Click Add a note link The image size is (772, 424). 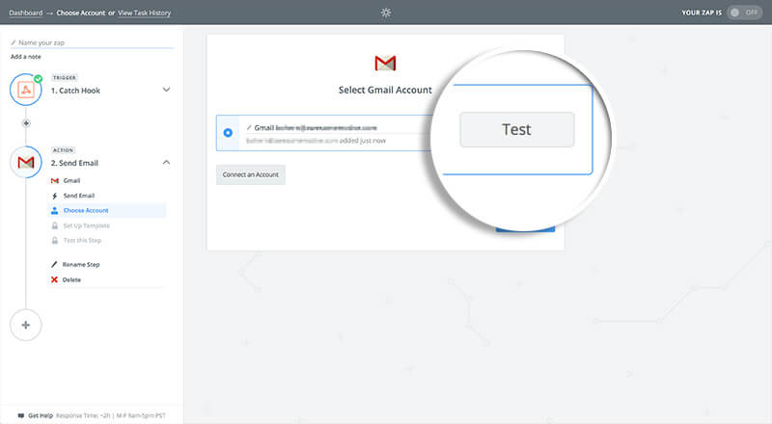point(26,57)
